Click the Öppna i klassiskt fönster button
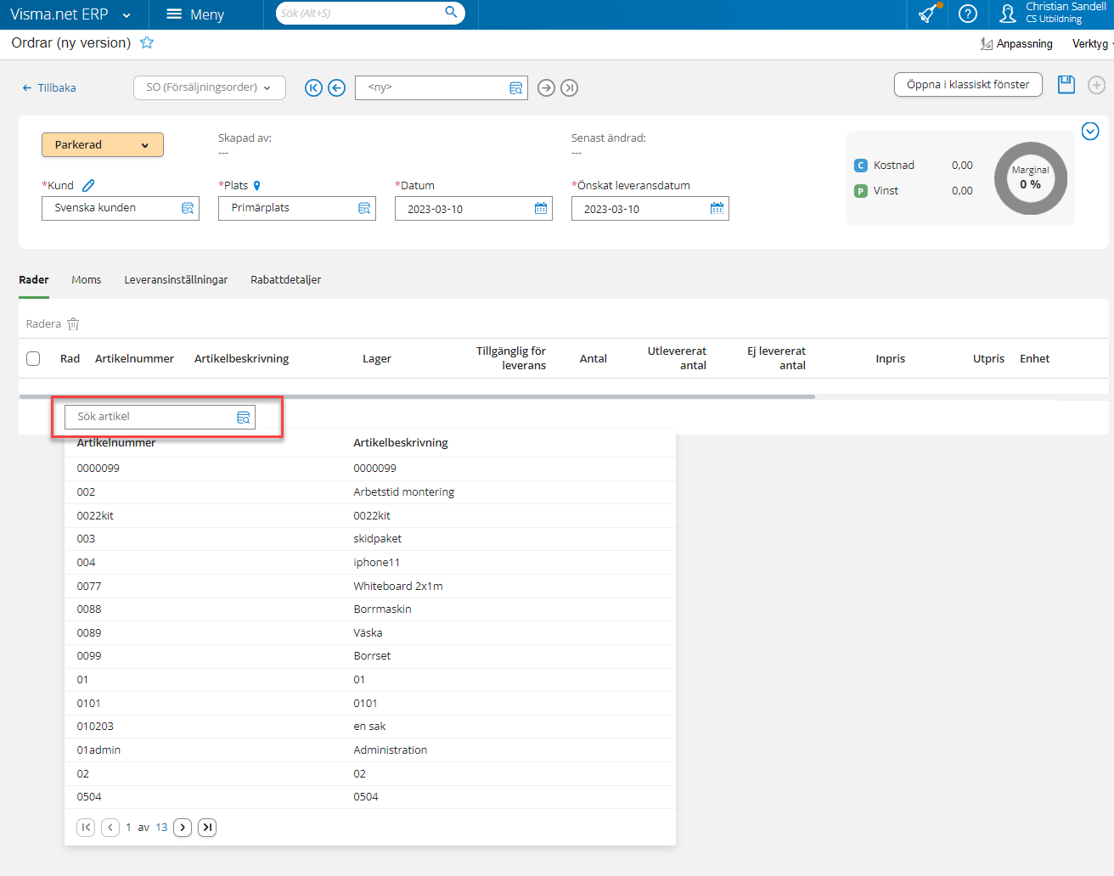 pos(968,85)
